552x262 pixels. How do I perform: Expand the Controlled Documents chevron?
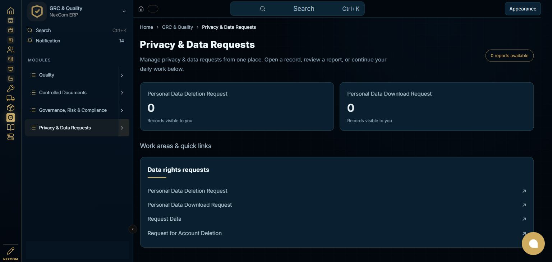click(122, 93)
